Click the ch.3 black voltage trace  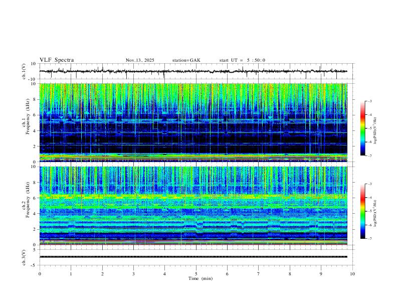coord(193,257)
